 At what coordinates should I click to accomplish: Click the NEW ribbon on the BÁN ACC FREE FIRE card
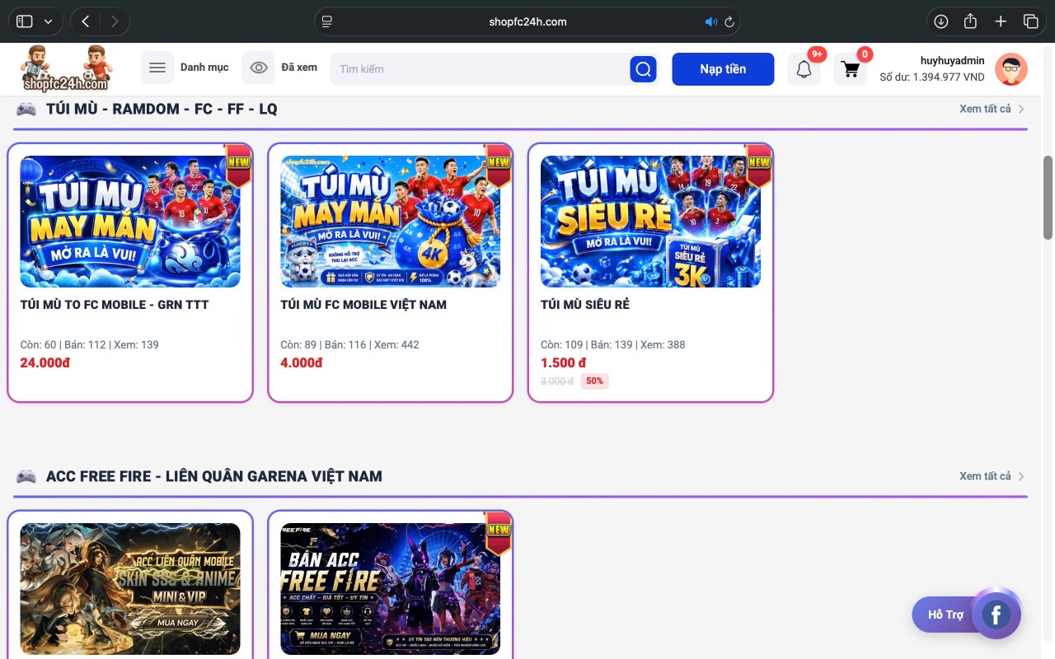tap(499, 533)
